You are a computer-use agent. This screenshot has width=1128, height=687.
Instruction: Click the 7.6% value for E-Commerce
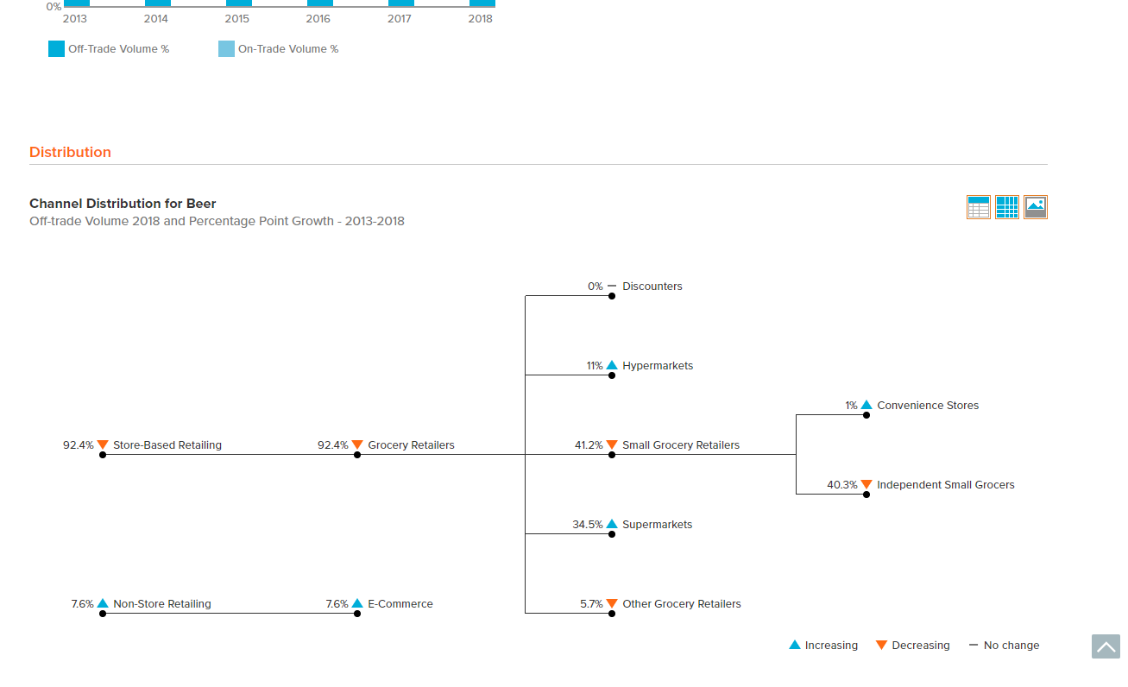337,604
